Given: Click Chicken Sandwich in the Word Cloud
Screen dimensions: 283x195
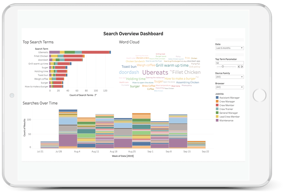Looking at the screenshot, I should click(135, 61).
